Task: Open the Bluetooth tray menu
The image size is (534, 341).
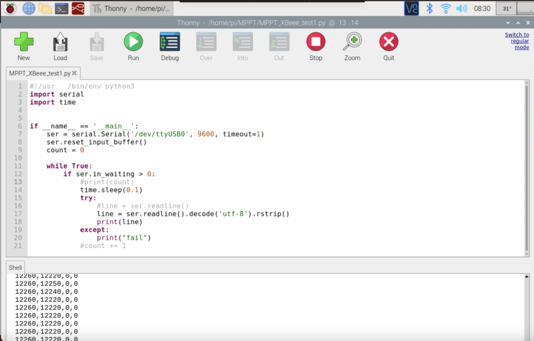Action: pos(429,8)
